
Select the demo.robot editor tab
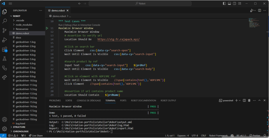pos(58,11)
